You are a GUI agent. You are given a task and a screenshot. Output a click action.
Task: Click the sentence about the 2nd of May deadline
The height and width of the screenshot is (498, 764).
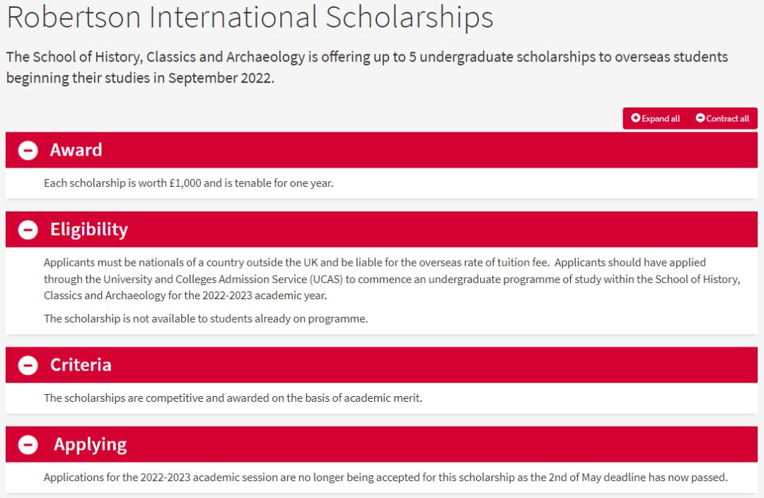click(385, 477)
